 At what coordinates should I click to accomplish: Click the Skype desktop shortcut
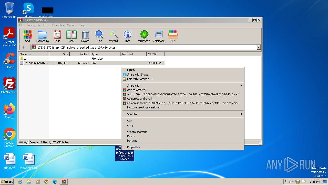28,10
